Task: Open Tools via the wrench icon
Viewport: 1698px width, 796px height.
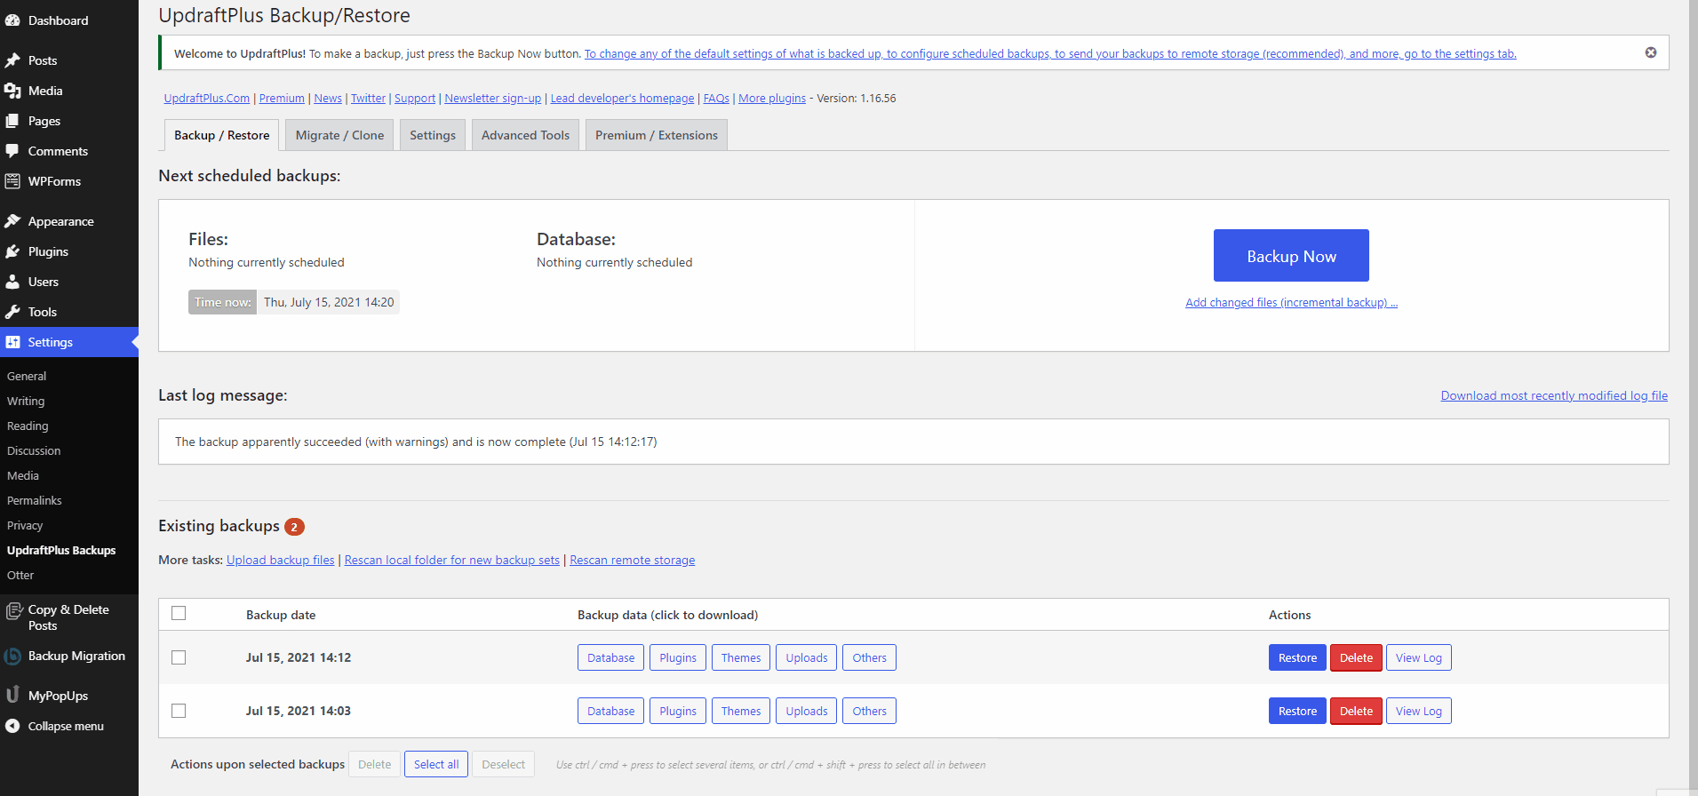Action: click(12, 312)
